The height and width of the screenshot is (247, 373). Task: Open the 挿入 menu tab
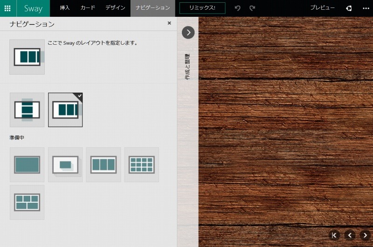click(x=65, y=8)
